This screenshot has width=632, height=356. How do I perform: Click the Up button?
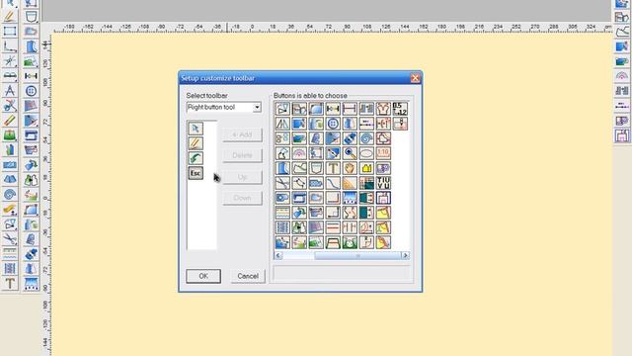[242, 177]
